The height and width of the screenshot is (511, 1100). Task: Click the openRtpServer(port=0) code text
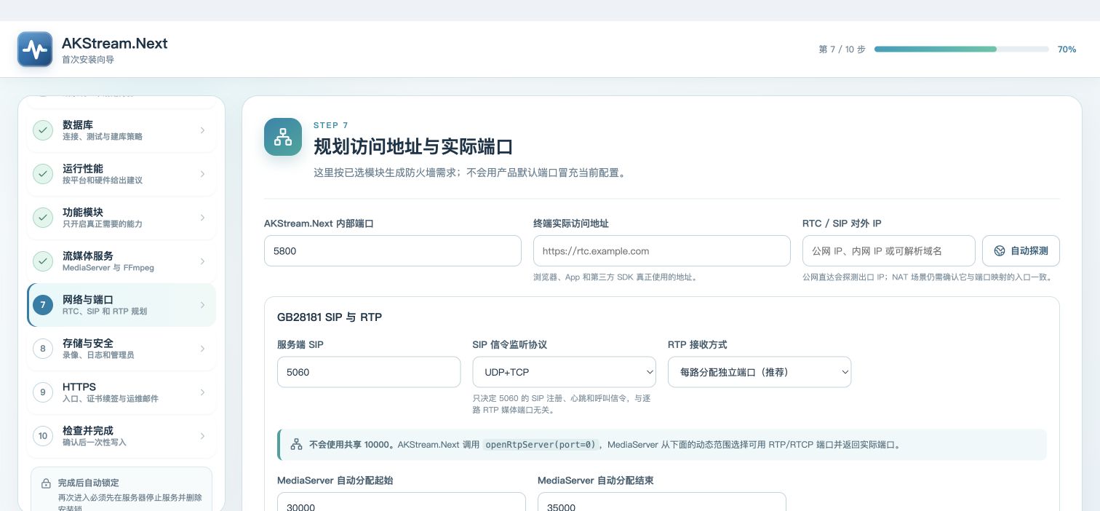coord(541,444)
